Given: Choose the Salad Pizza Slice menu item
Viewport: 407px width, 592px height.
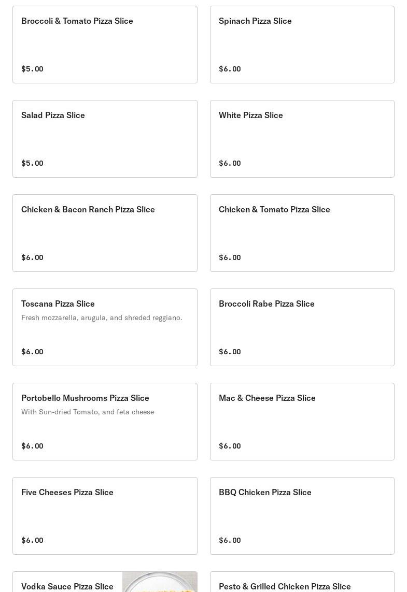Looking at the screenshot, I should click(x=105, y=139).
